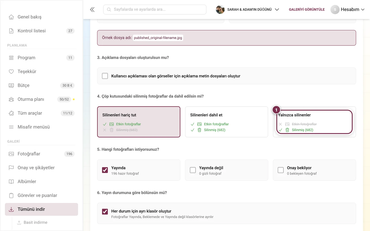This screenshot has height=231, width=370.
Task: Click the 196 badge beside Fotoğraflar
Action: pos(69,154)
